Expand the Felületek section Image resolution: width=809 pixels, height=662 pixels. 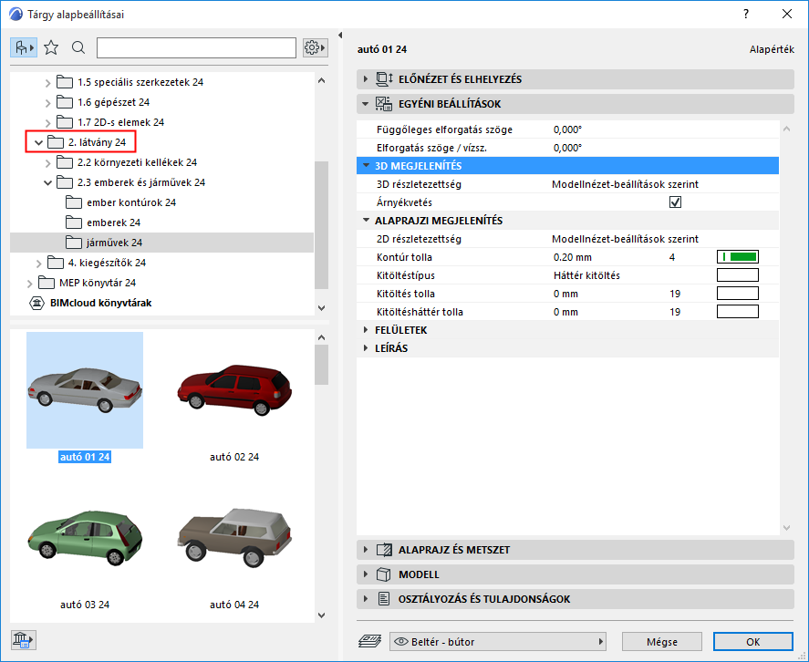pyautogui.click(x=366, y=330)
